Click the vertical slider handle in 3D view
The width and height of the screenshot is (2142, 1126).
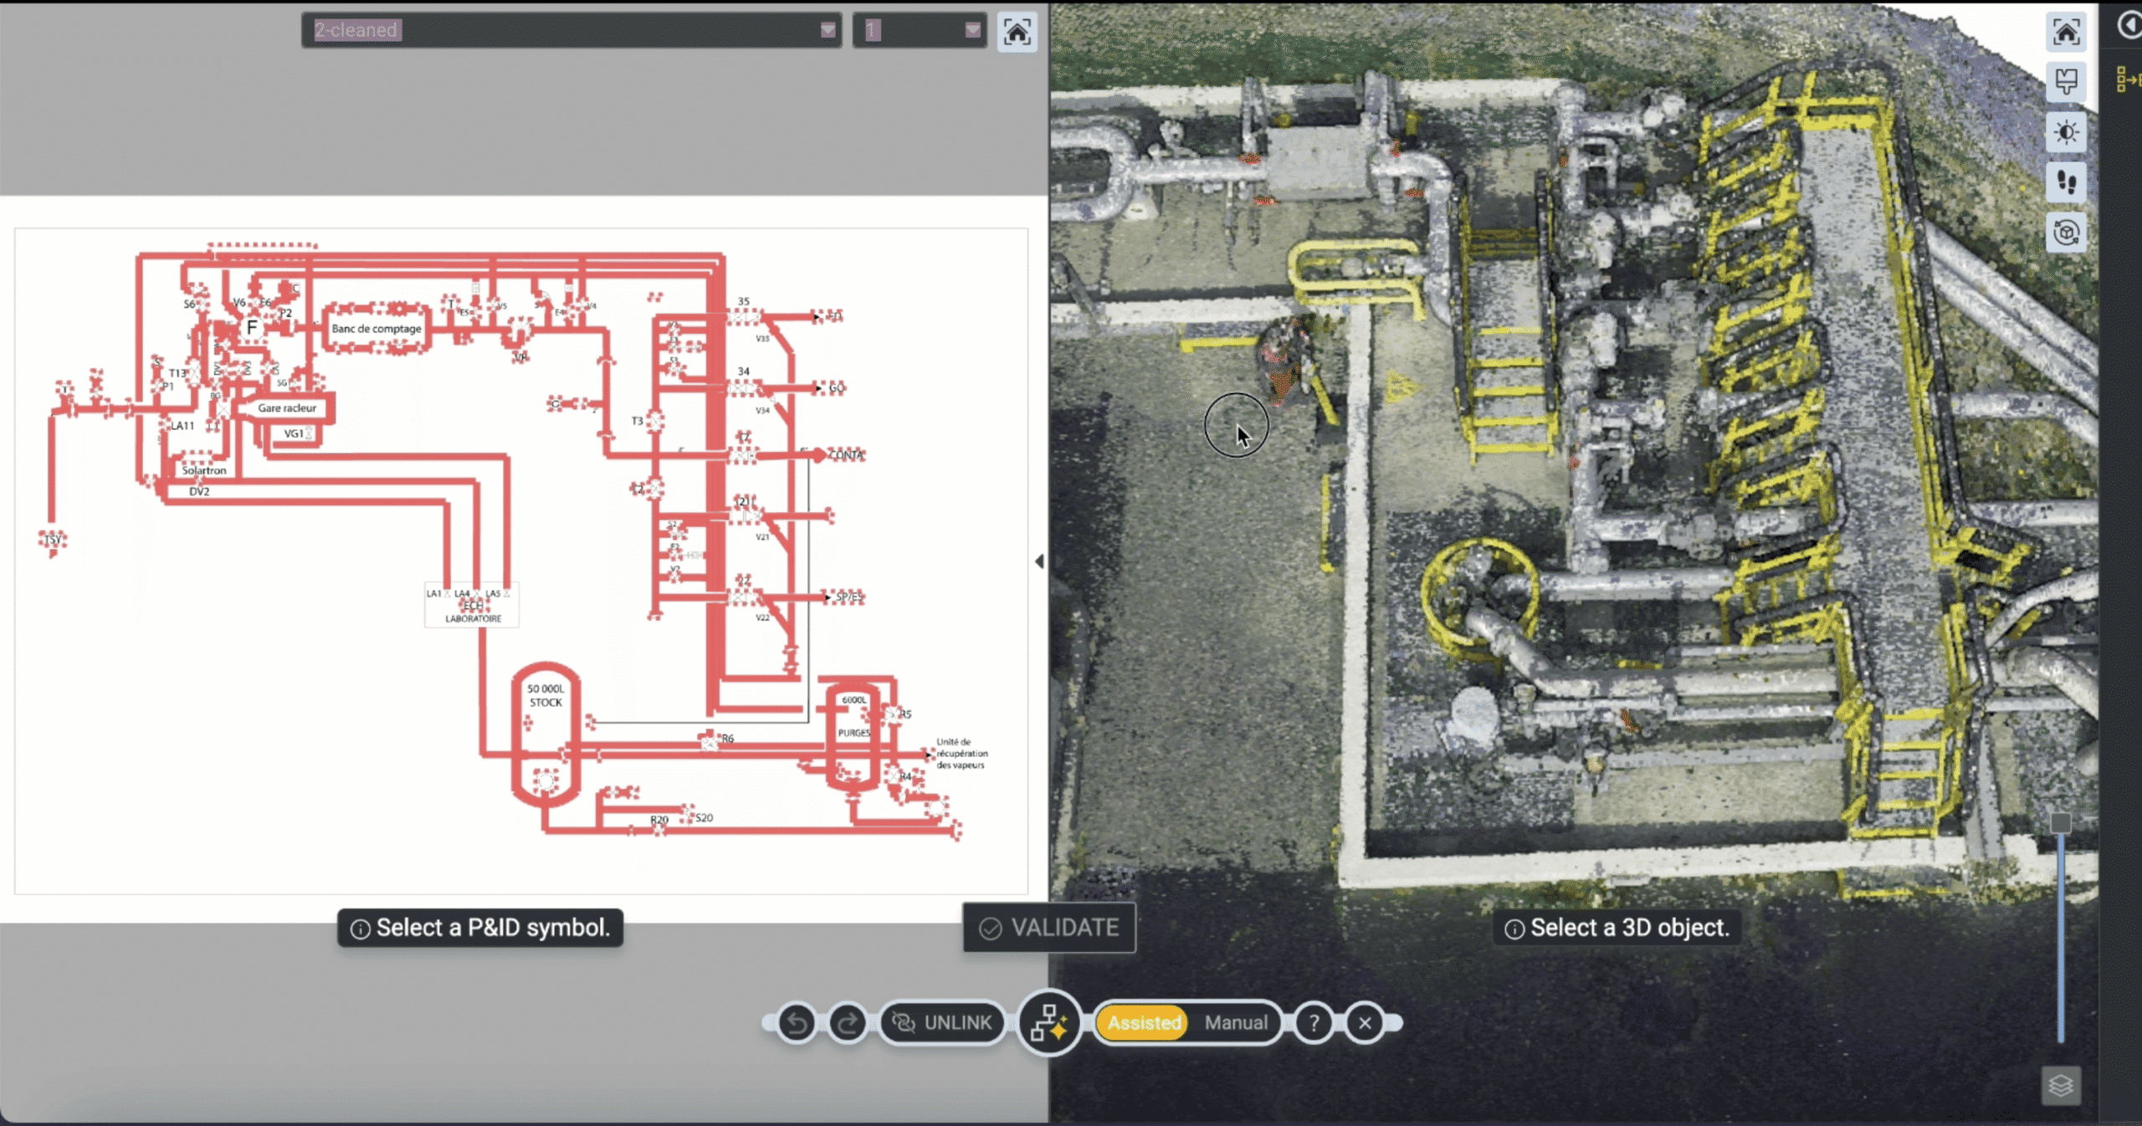pyautogui.click(x=2060, y=823)
